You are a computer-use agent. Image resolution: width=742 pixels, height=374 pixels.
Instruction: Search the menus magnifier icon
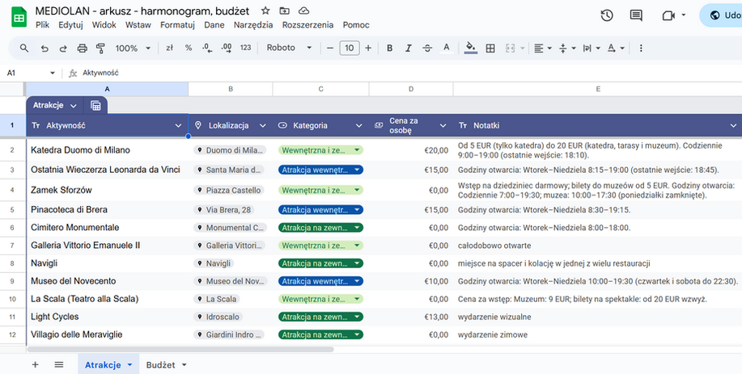pyautogui.click(x=24, y=48)
